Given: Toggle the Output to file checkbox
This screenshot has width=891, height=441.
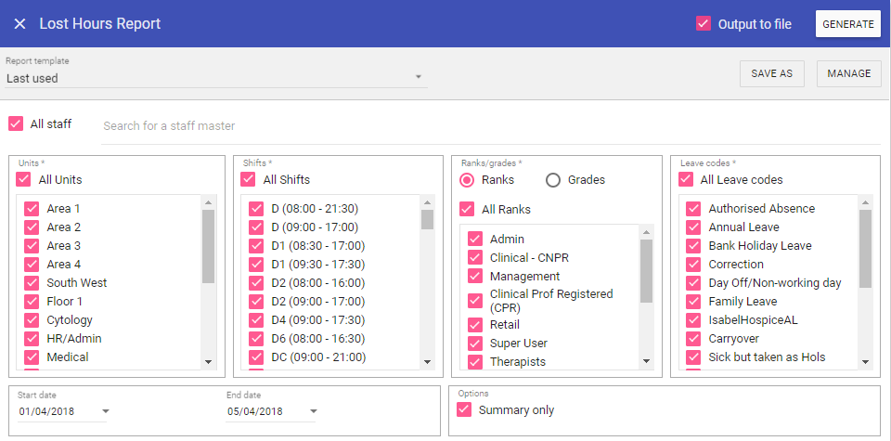Looking at the screenshot, I should point(704,24).
